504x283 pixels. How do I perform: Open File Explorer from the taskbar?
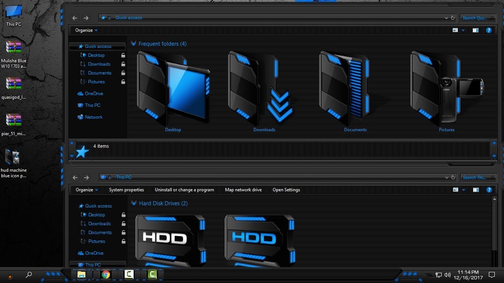point(81,274)
